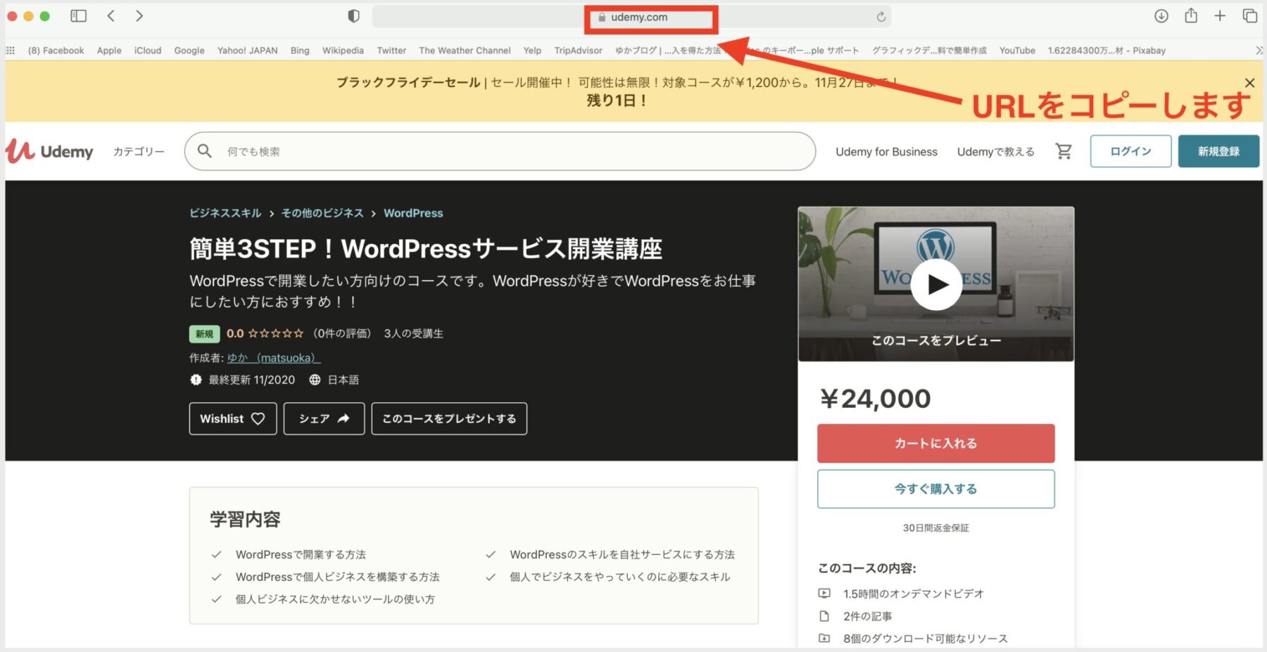Open Bing bookmark
The width and height of the screenshot is (1267, 652).
click(x=300, y=51)
